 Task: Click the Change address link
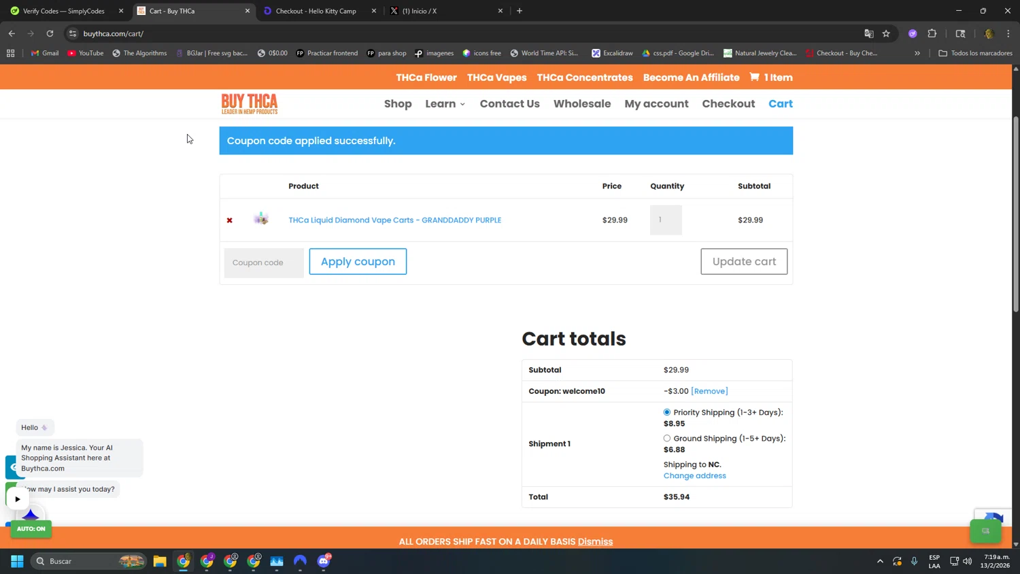[x=695, y=476]
